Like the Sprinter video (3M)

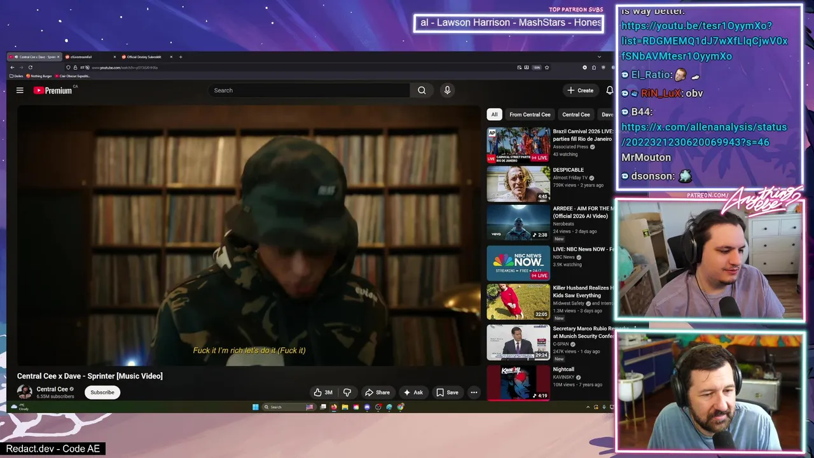tap(324, 392)
